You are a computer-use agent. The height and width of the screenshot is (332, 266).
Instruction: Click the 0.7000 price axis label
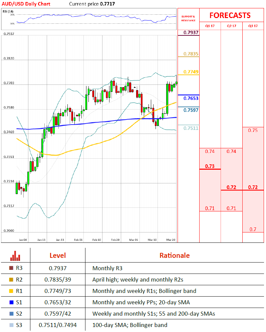9,230
